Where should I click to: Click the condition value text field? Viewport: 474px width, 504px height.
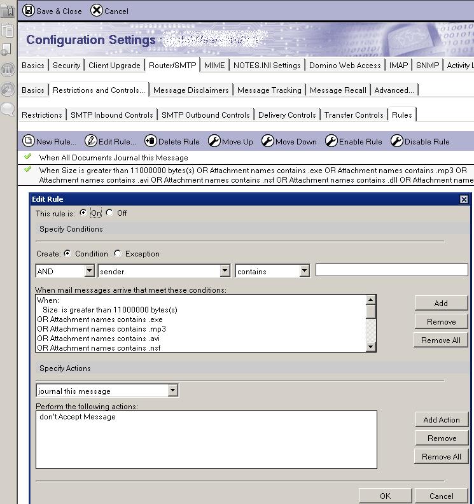click(391, 270)
